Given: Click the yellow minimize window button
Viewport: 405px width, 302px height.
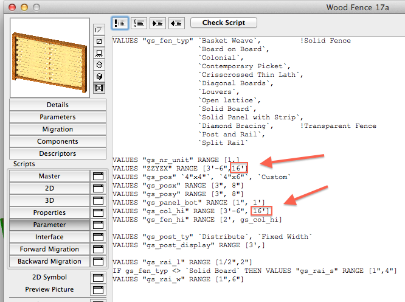Looking at the screenshot, I should point(24,7).
